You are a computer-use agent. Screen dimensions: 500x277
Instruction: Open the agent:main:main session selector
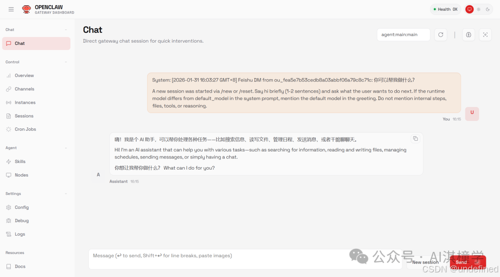point(403,35)
